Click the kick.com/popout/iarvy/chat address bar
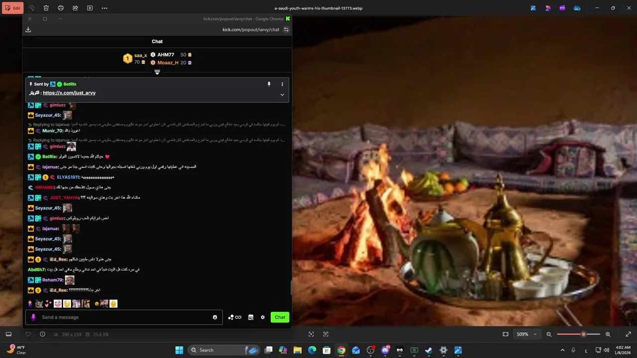This screenshot has height=358, width=637. pos(251,29)
